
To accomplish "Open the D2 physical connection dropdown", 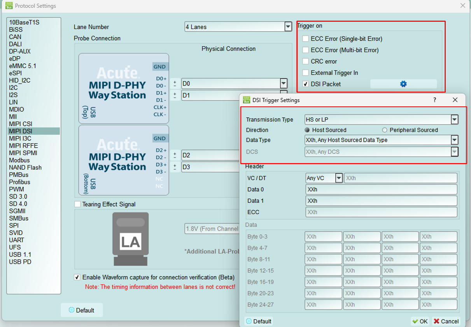I will 210,155.
